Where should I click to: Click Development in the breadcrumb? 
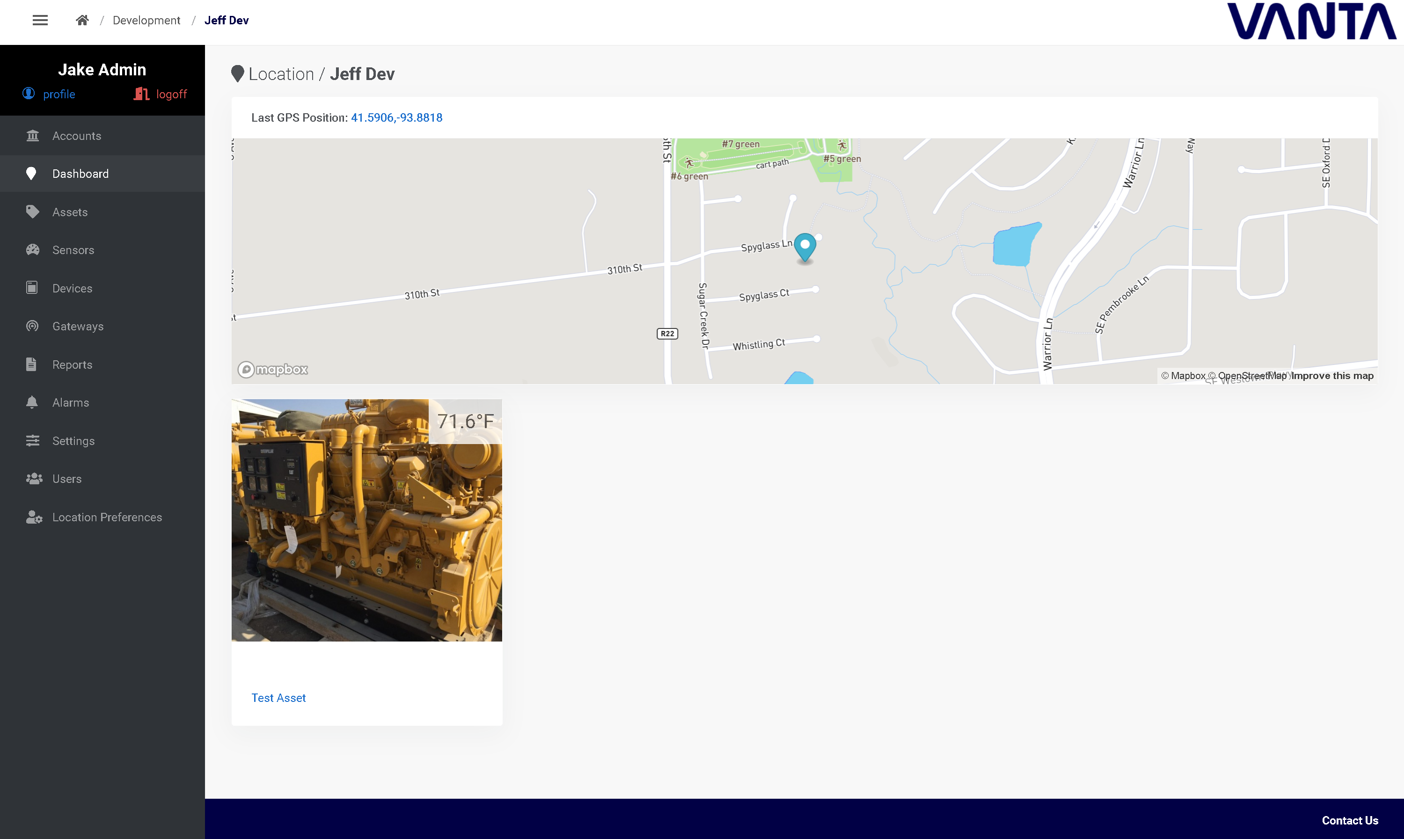tap(146, 20)
